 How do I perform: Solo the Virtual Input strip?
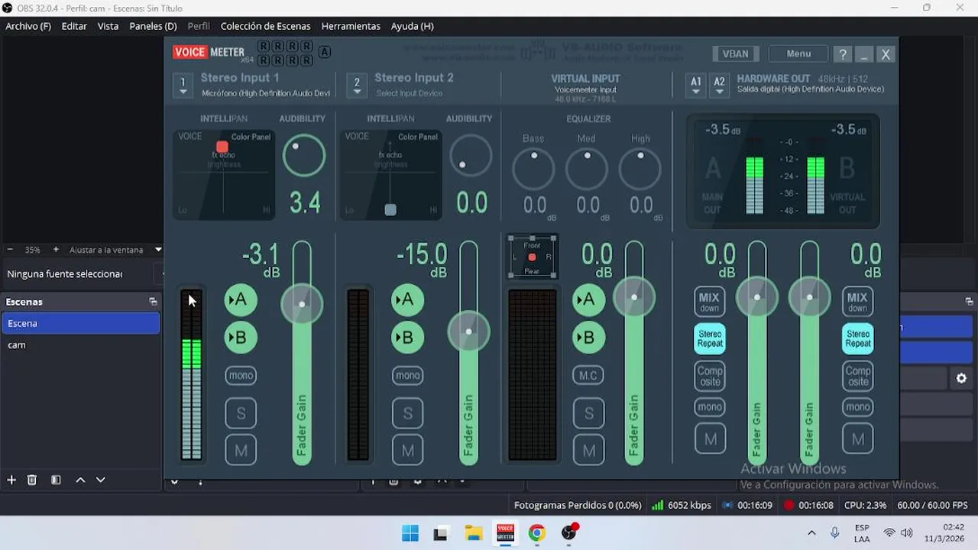[588, 413]
